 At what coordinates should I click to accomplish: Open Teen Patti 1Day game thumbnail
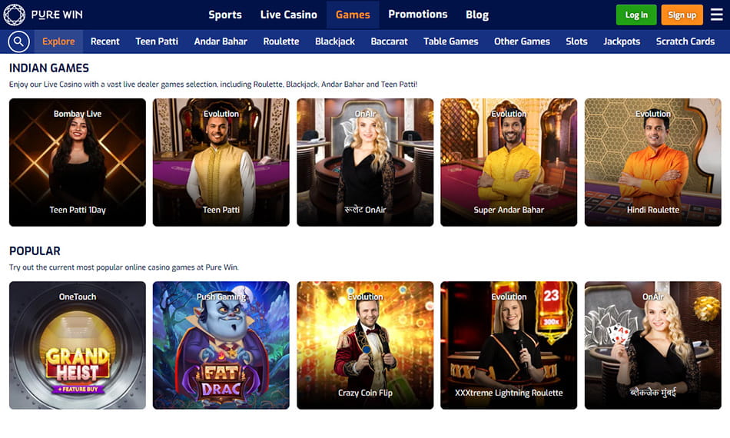(x=78, y=162)
